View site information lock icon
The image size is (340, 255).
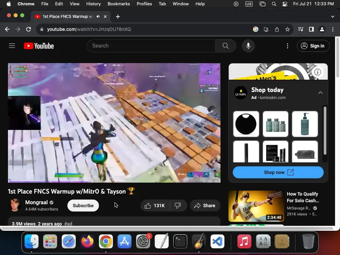[x=42, y=29]
